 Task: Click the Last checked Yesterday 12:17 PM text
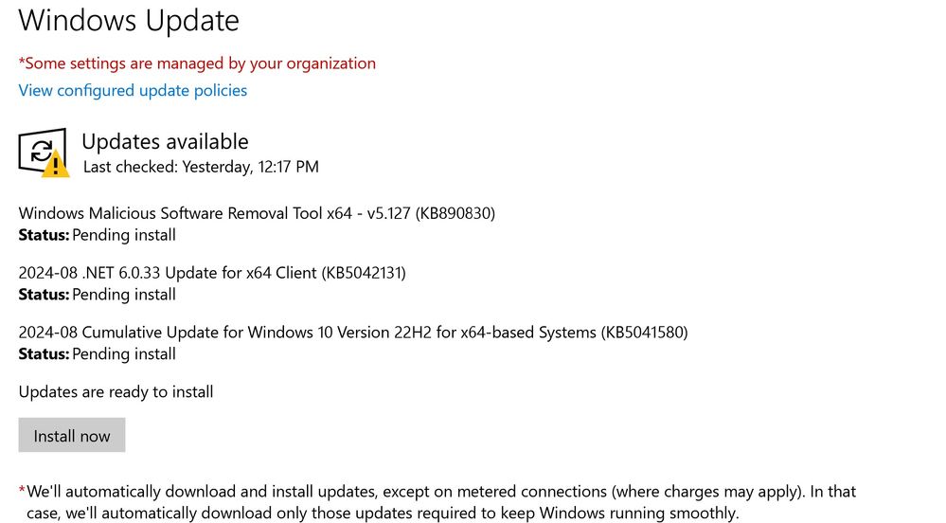tap(201, 167)
